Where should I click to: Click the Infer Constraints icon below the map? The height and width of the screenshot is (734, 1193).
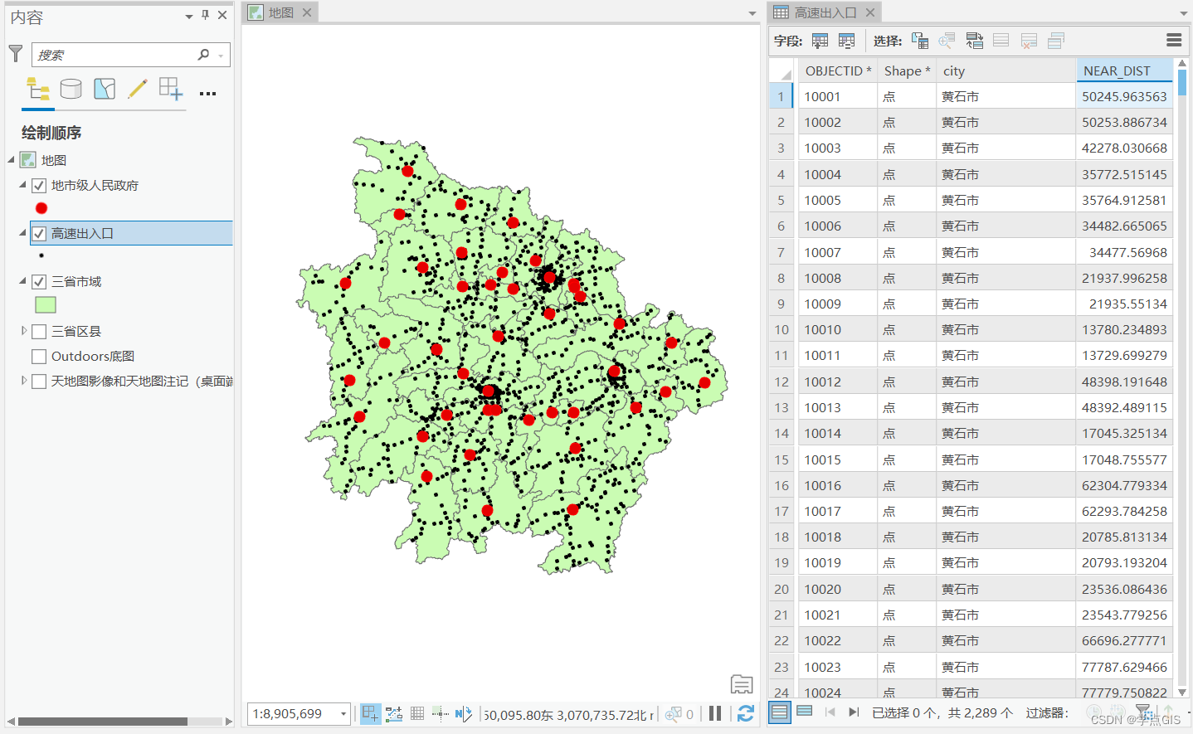click(x=441, y=713)
